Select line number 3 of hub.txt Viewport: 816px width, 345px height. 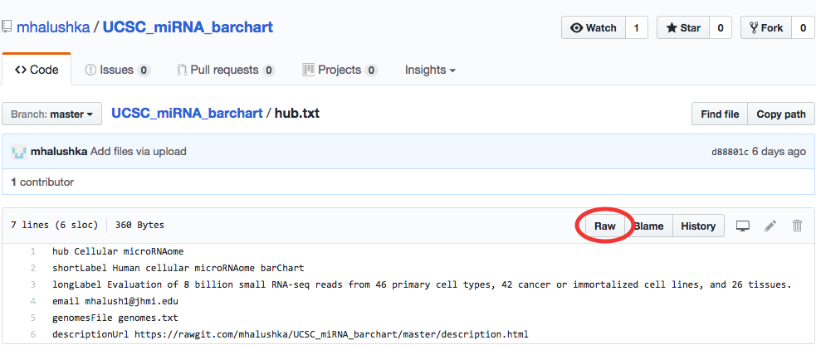tap(32, 284)
